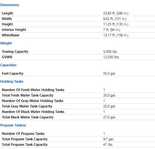Select the 27.0 gal. black water value

[109, 117]
